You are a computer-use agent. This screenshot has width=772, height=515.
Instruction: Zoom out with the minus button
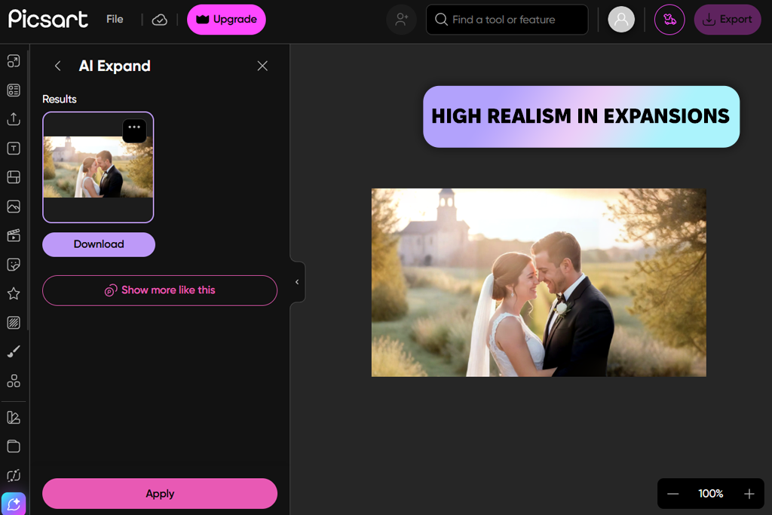[673, 494]
